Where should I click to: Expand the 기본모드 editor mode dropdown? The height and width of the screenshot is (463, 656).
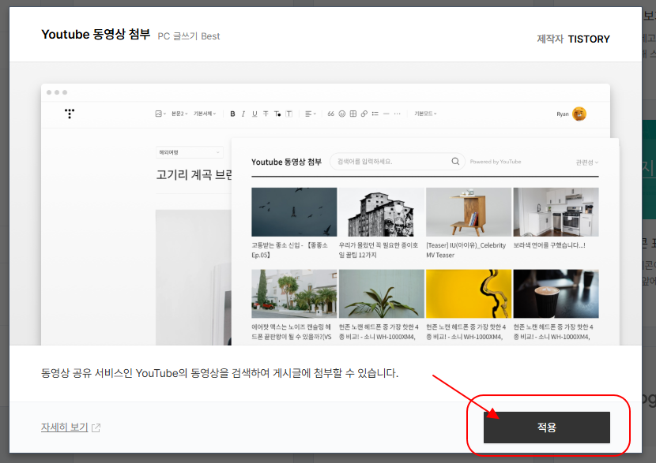click(425, 114)
